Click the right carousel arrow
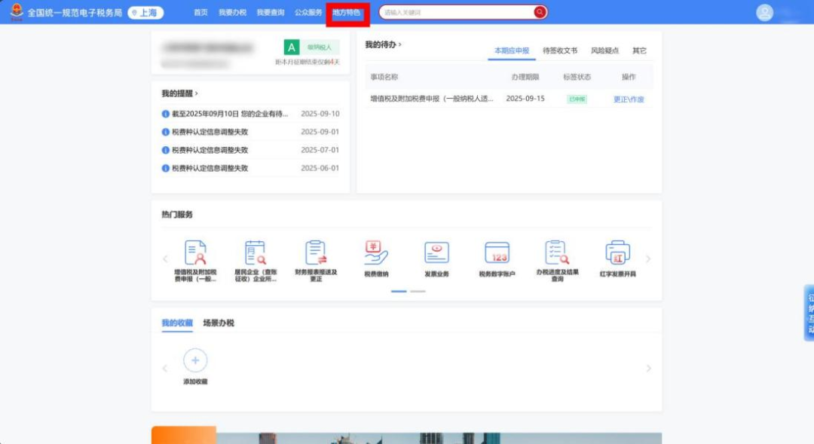 coord(650,259)
